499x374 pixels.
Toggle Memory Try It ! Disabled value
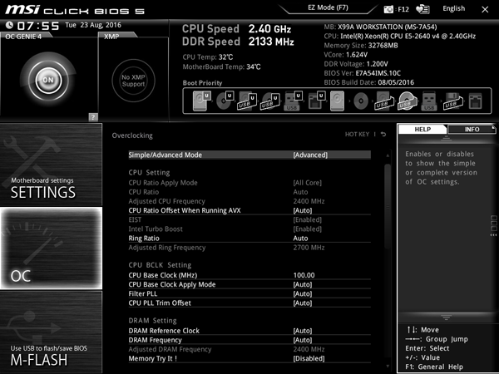(309, 358)
